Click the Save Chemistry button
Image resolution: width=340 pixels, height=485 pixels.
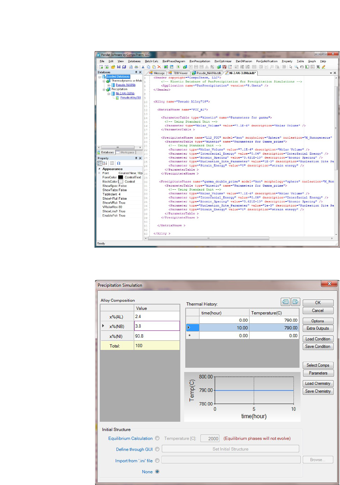coord(318,391)
